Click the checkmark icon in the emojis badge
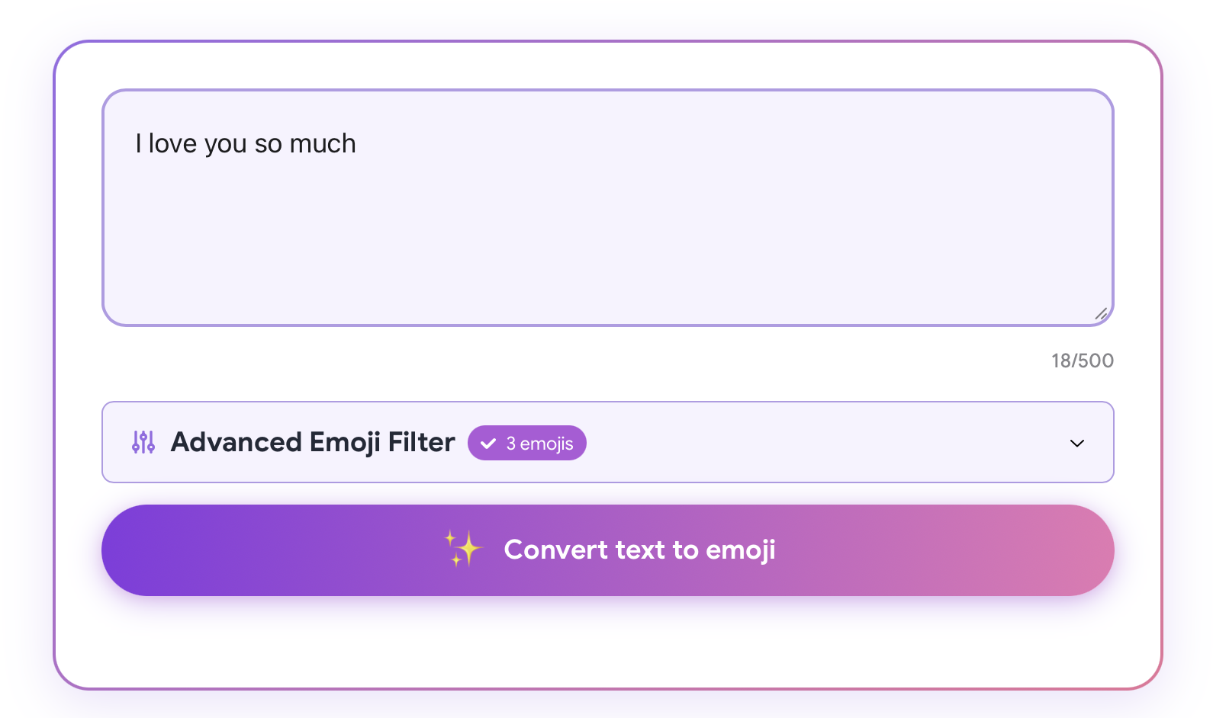 point(488,444)
